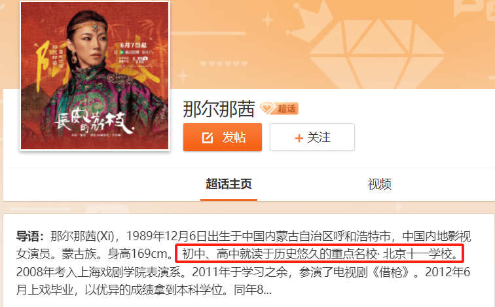This screenshot has width=495, height=307.
Task: Click the 那尔那茜 title name
Action: (x=219, y=109)
